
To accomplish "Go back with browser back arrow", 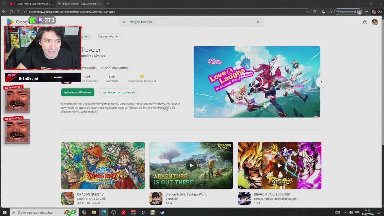I will (x=4, y=12).
